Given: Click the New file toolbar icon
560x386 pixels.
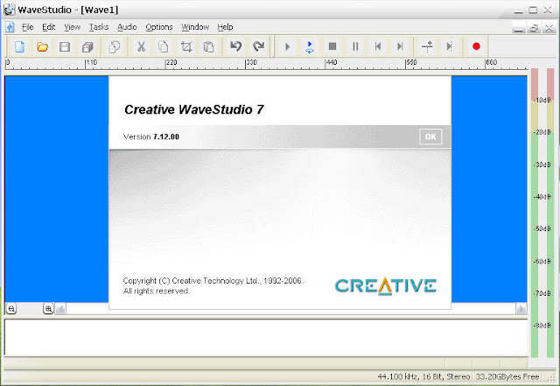Looking at the screenshot, I should coord(19,46).
